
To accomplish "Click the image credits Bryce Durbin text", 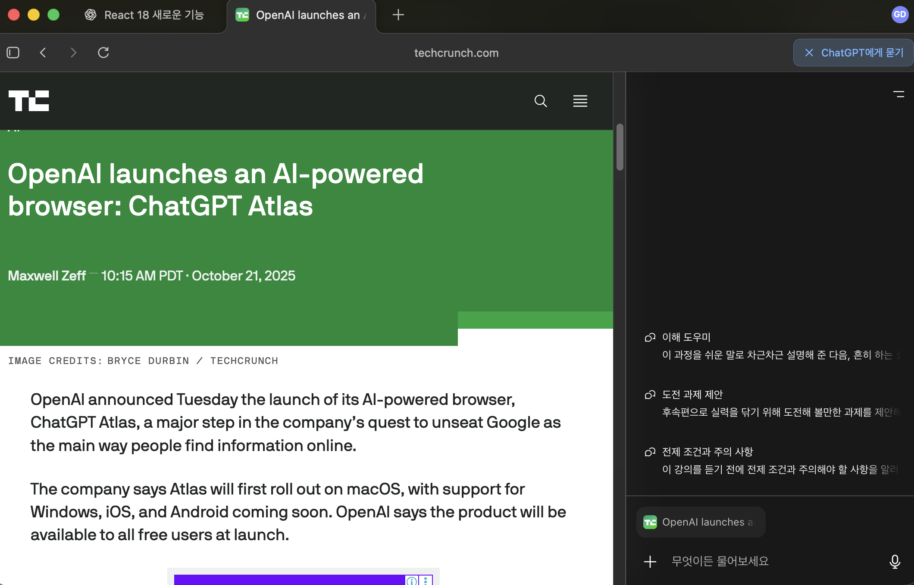I will (x=143, y=361).
